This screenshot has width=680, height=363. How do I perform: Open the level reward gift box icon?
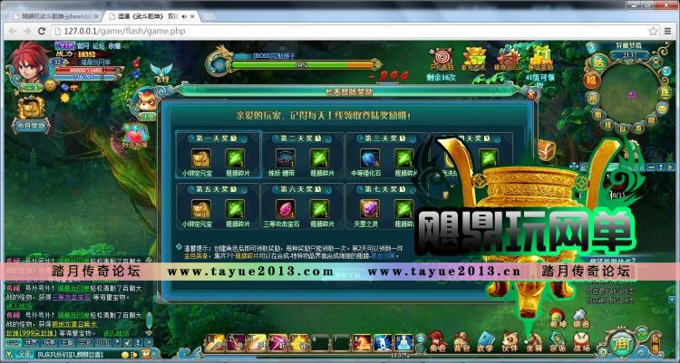(x=540, y=59)
